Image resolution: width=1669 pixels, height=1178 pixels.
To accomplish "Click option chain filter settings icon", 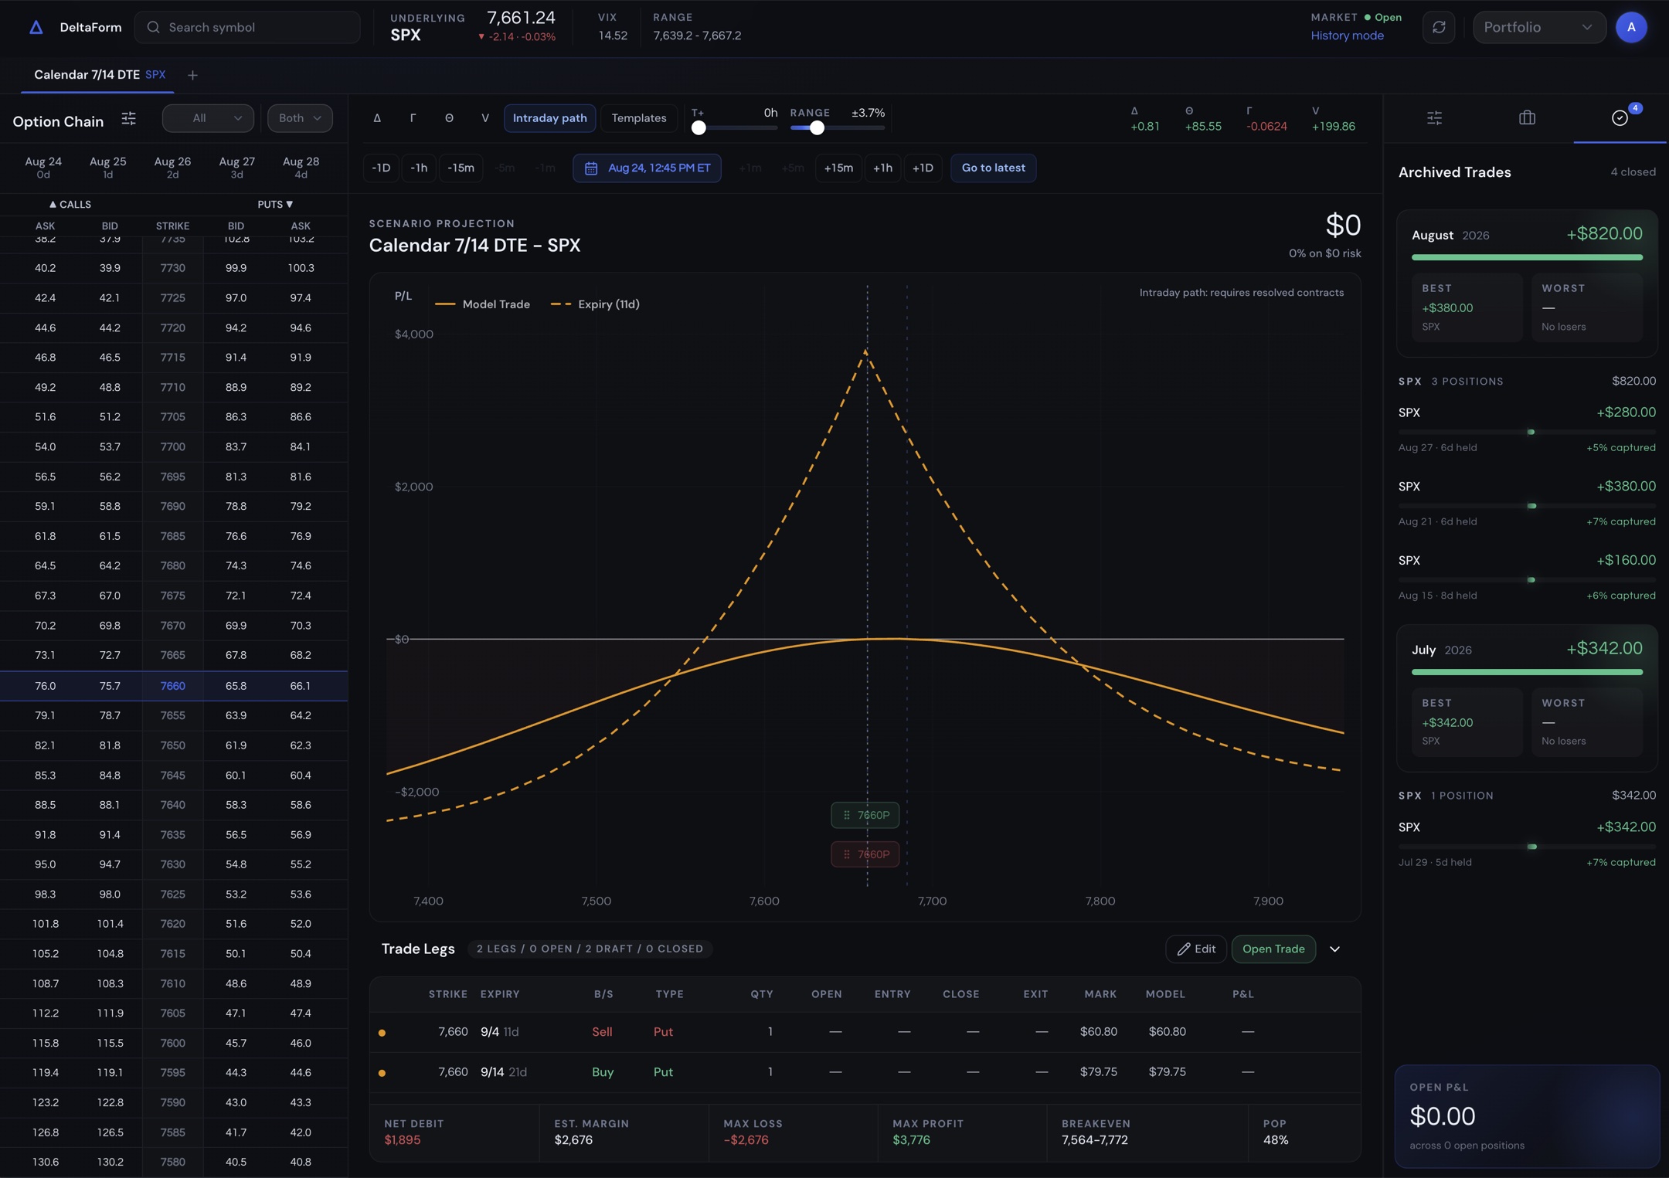I will [x=129, y=118].
